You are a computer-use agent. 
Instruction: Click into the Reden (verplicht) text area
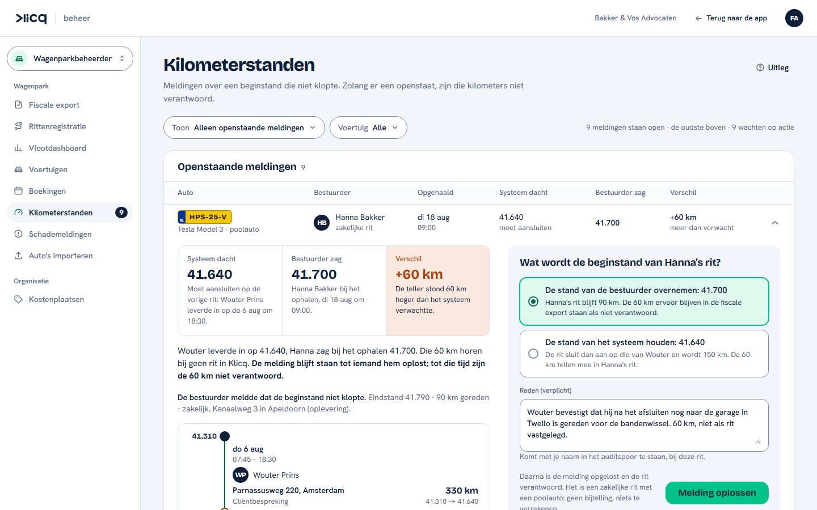[x=644, y=425]
